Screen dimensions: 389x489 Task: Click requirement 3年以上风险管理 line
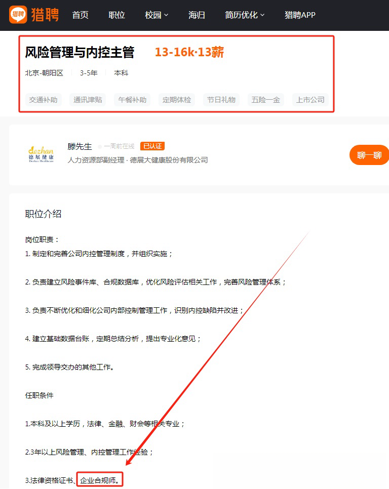point(89,452)
